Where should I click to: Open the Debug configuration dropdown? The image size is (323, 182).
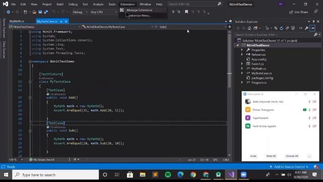[x=80, y=12]
